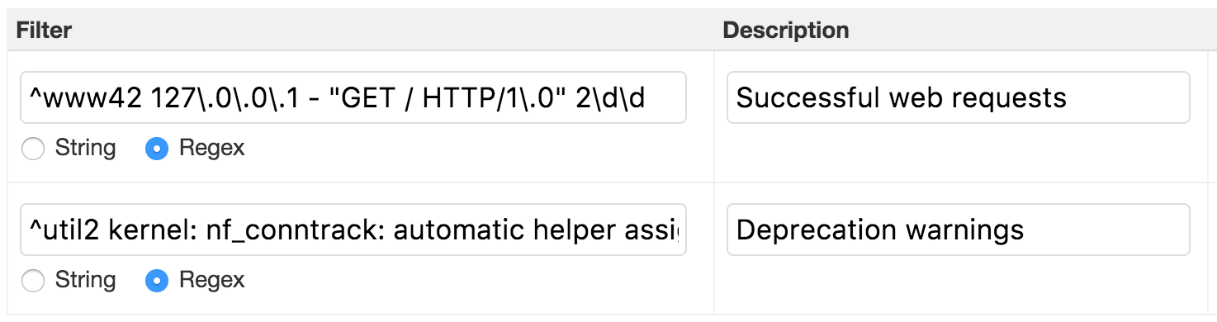Click blank cell area below 'Successful web requests'
The image size is (1217, 322).
958,153
